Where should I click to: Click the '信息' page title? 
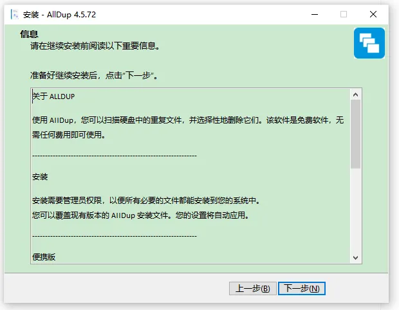pyautogui.click(x=29, y=34)
